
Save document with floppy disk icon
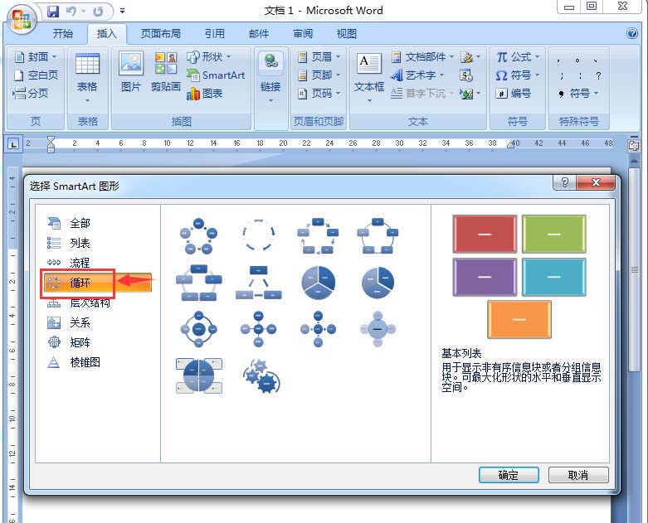53,11
